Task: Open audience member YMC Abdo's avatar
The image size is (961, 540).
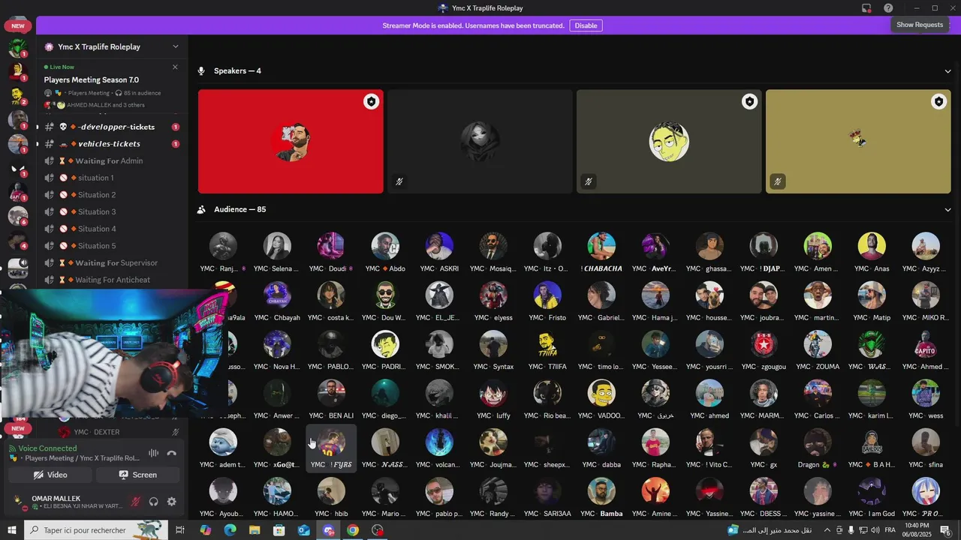Action: 385,246
